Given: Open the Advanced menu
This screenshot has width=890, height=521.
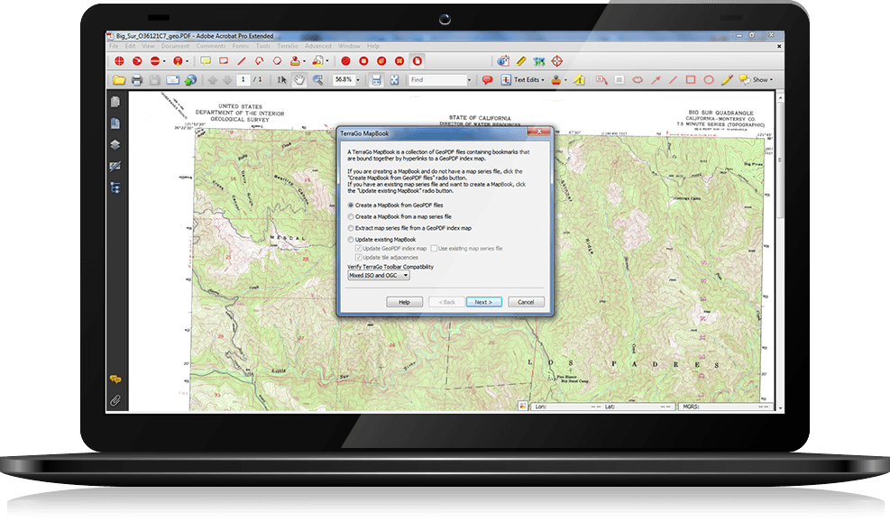Looking at the screenshot, I should [317, 46].
